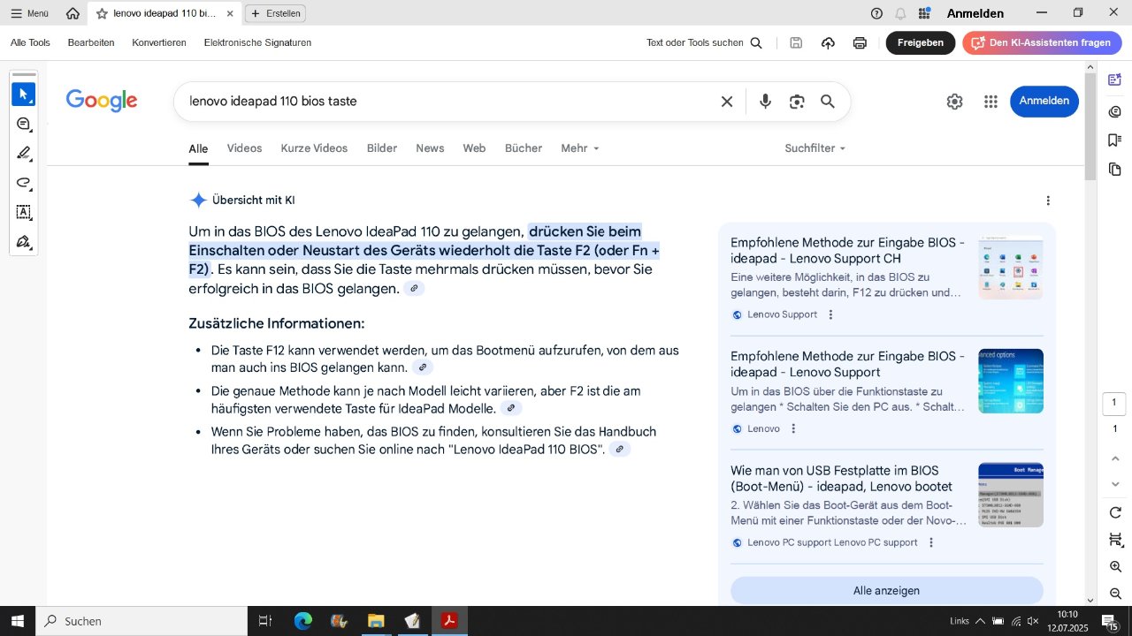Open Google apps grid icon

990,102
